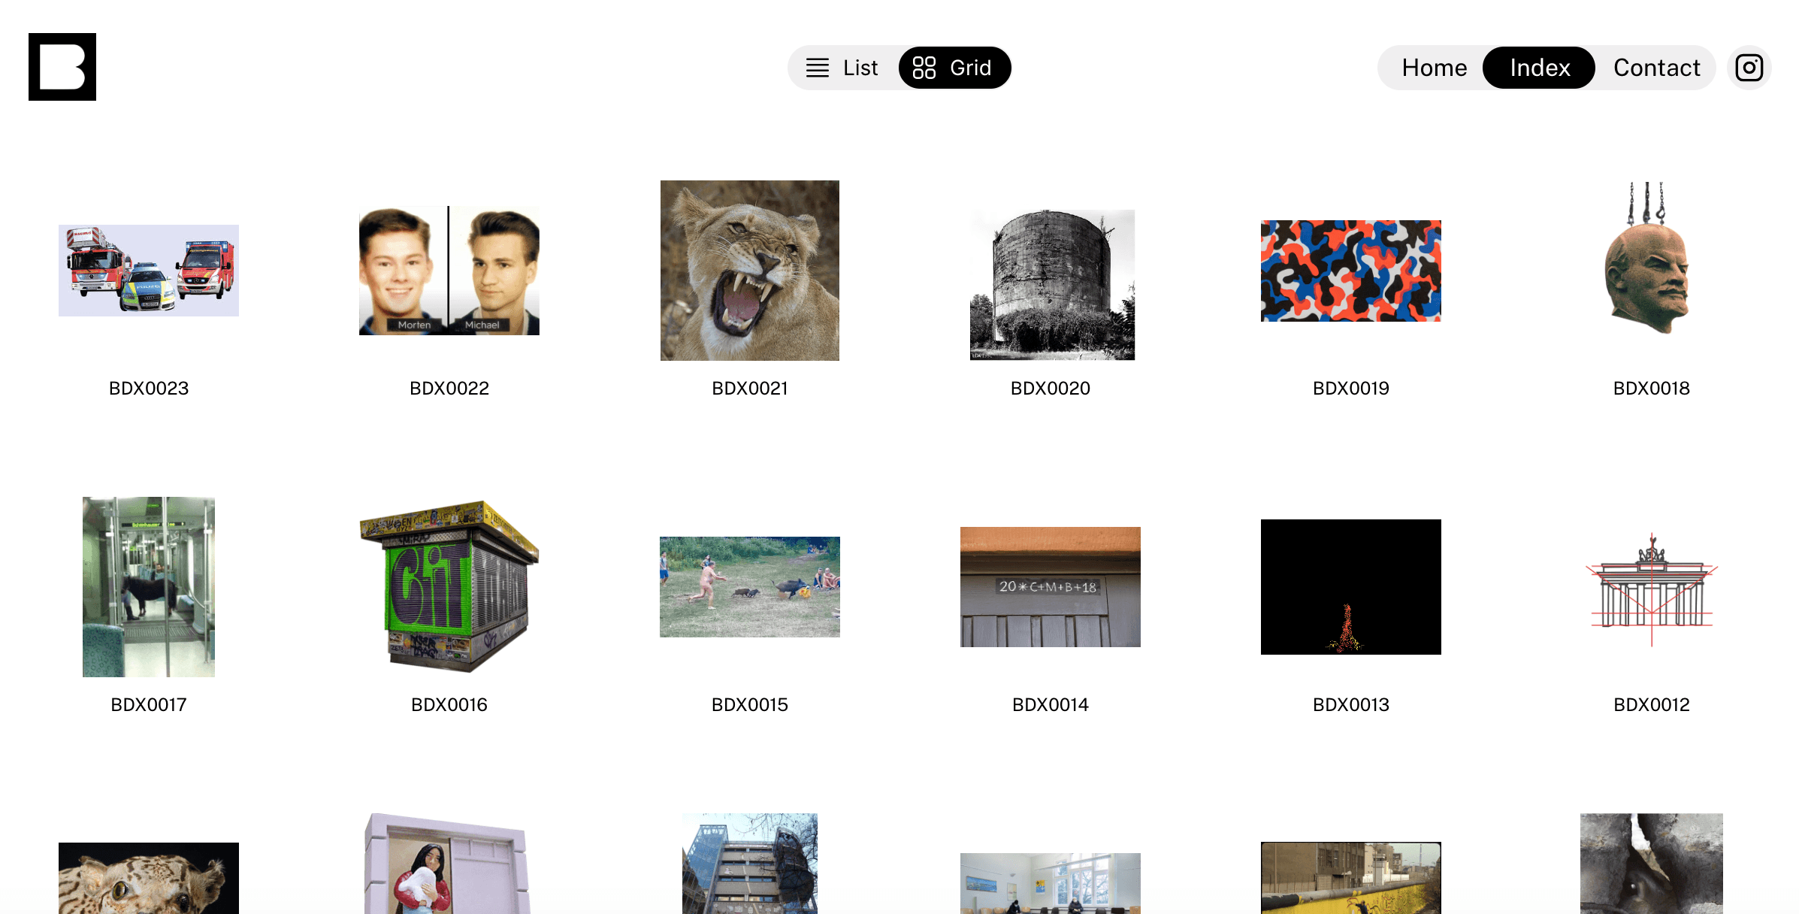
Task: Click the BDX0014 label
Action: point(1051,704)
